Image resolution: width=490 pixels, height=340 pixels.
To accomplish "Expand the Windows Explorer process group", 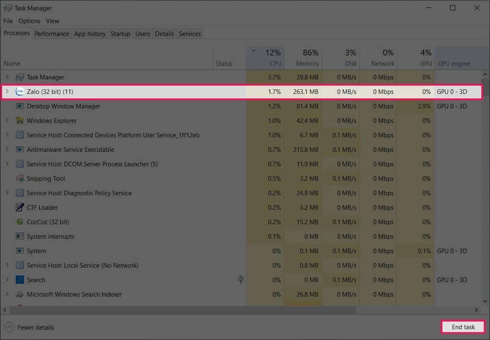I will (x=7, y=120).
